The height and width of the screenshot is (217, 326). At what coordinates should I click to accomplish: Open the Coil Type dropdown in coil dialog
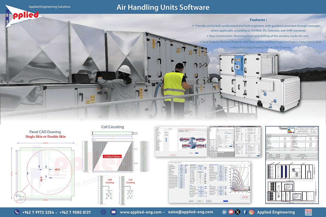pyautogui.click(x=229, y=132)
